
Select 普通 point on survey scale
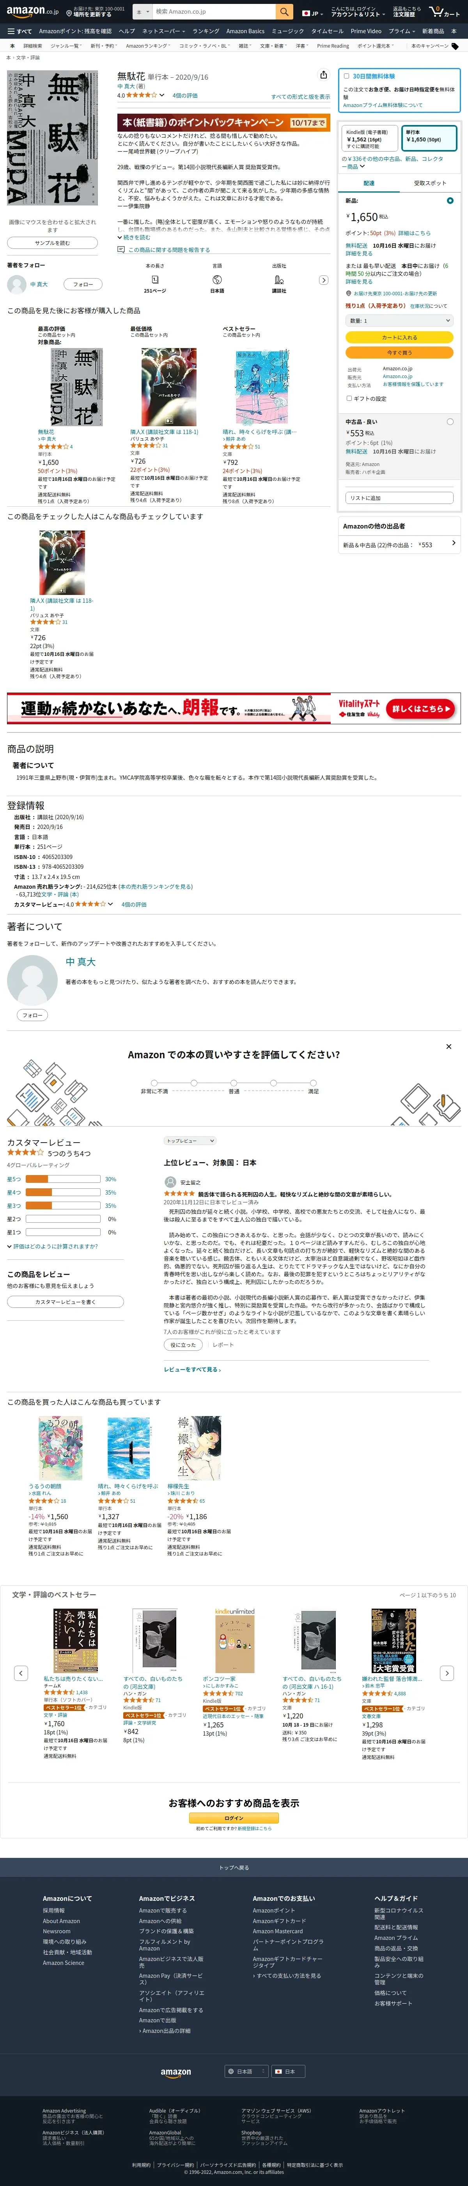[x=233, y=1083]
